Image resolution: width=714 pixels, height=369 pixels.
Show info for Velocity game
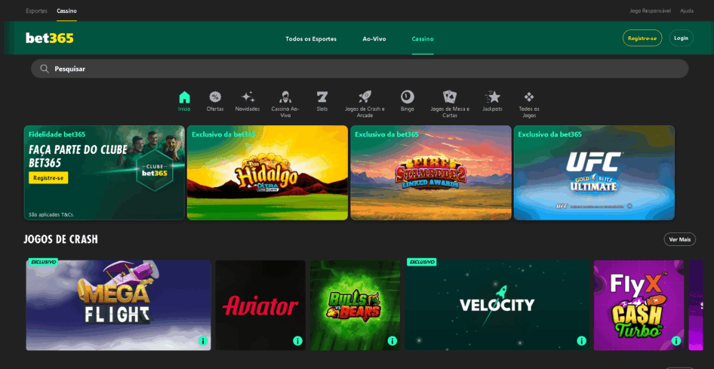(581, 341)
